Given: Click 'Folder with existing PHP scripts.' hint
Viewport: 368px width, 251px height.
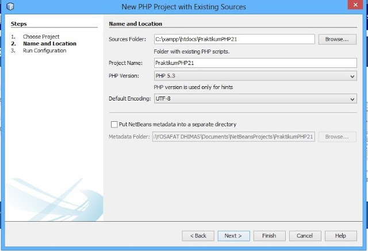Looking at the screenshot, I should (x=191, y=52).
